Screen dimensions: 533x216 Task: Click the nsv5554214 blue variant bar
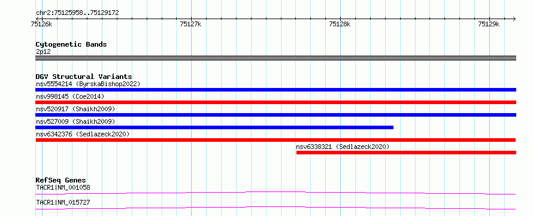(275, 90)
